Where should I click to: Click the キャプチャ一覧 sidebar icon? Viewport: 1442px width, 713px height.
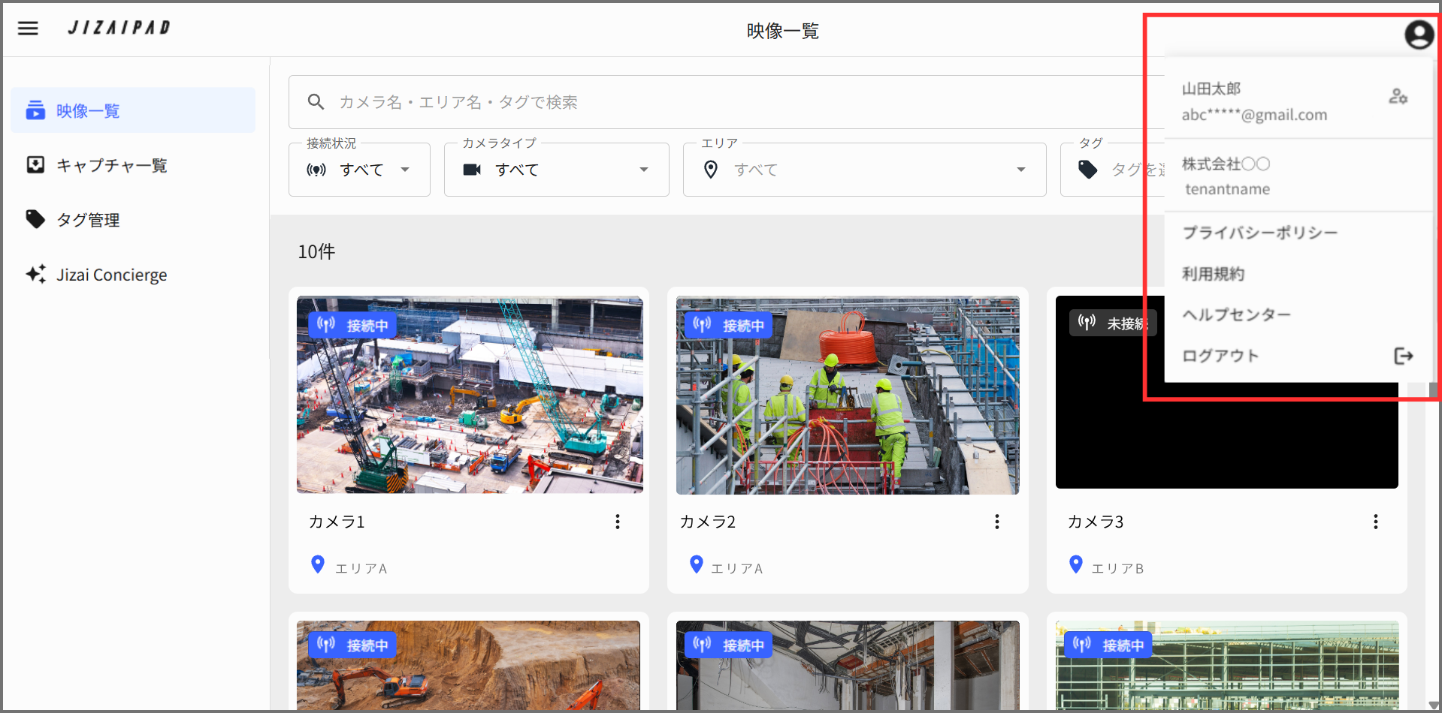coord(35,164)
